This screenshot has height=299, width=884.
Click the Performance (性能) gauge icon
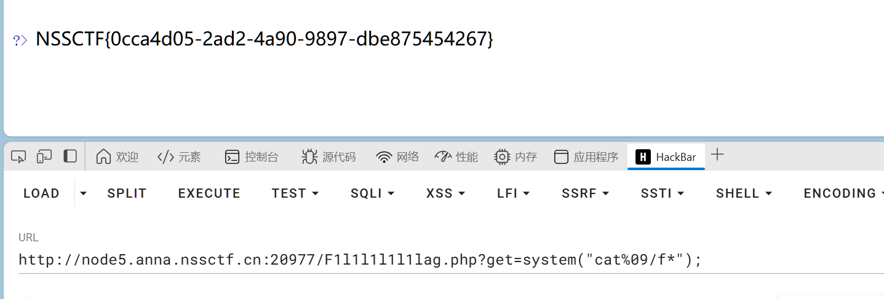pyautogui.click(x=443, y=157)
